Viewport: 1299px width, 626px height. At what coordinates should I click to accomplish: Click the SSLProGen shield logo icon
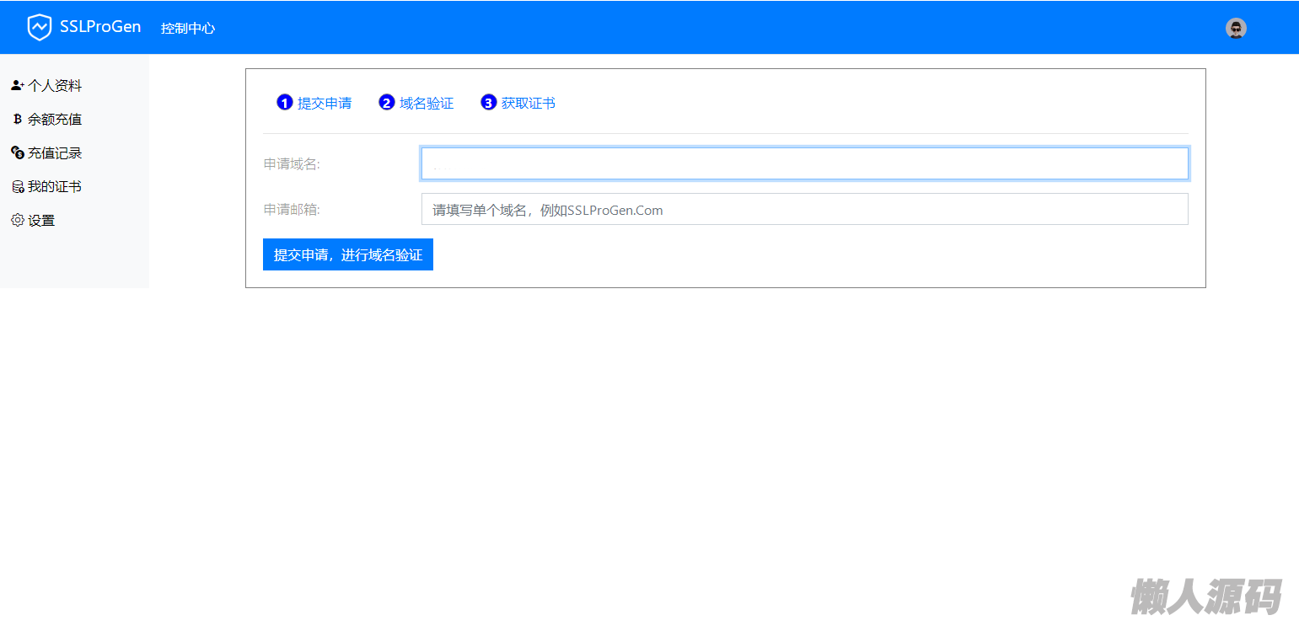tap(39, 28)
